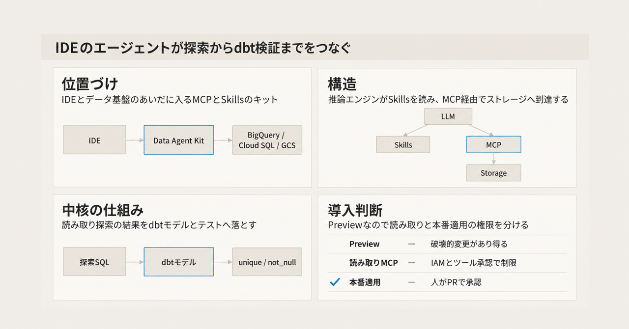Click the 構造 heading

(x=342, y=84)
